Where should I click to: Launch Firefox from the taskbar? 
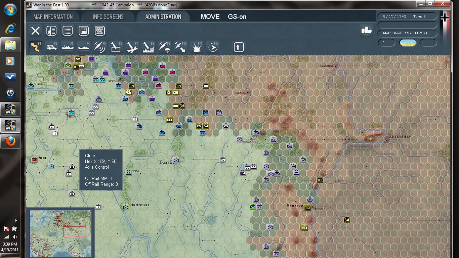(10, 141)
